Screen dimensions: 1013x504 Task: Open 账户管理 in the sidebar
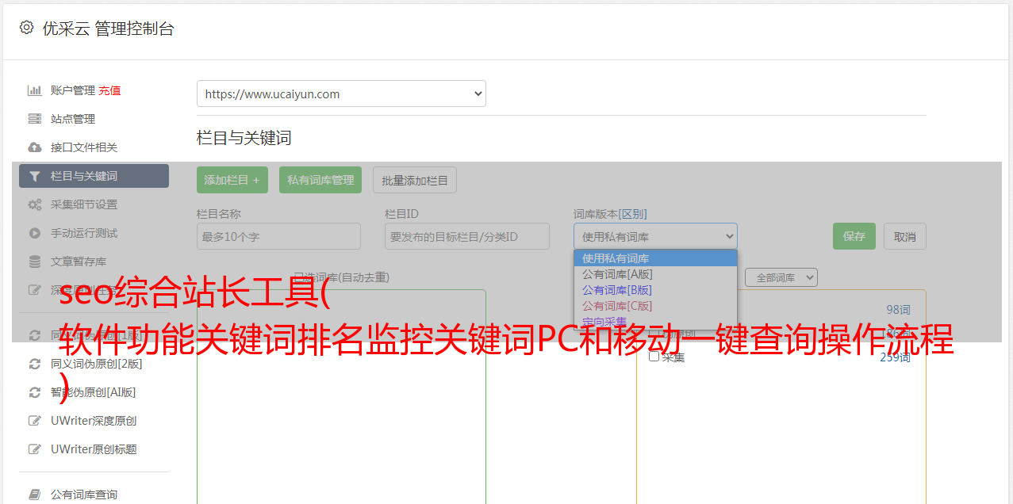tap(73, 90)
